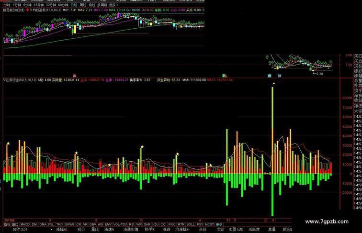Viewport: 362px width, 233px height.
Task: Sort by the 换手% column
Action: coord(149,230)
